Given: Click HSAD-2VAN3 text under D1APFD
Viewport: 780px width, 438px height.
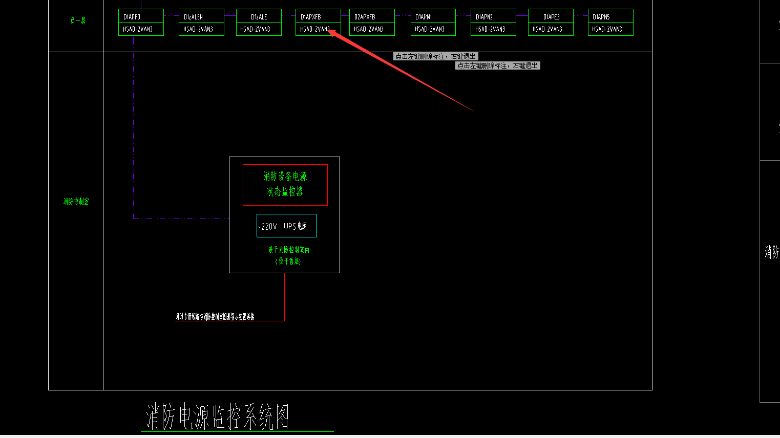Looking at the screenshot, I should (138, 29).
